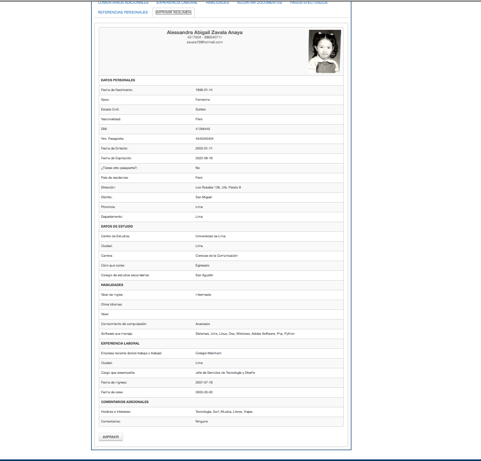The width and height of the screenshot is (481, 461).
Task: Click Perú in the Nacionalidad row
Action: pyautogui.click(x=199, y=119)
